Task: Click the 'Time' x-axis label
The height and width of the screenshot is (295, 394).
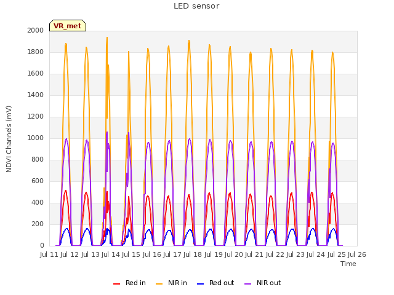Action: click(348, 264)
